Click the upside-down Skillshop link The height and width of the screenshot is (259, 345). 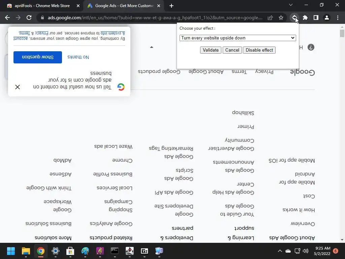tap(243, 113)
